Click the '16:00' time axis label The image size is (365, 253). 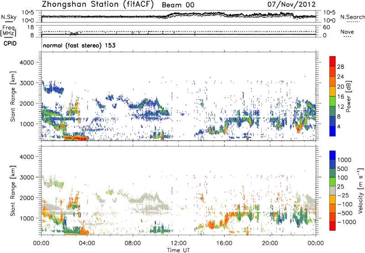(x=224, y=243)
